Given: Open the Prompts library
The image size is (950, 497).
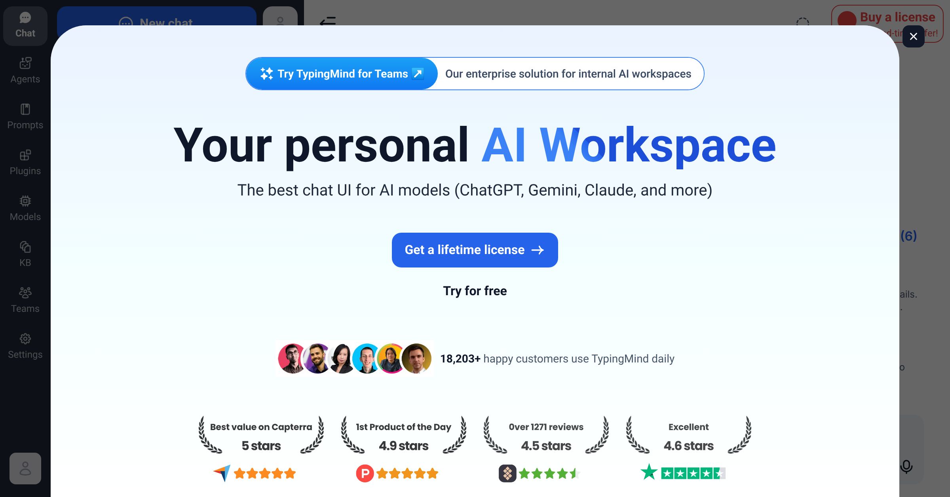Looking at the screenshot, I should point(25,117).
